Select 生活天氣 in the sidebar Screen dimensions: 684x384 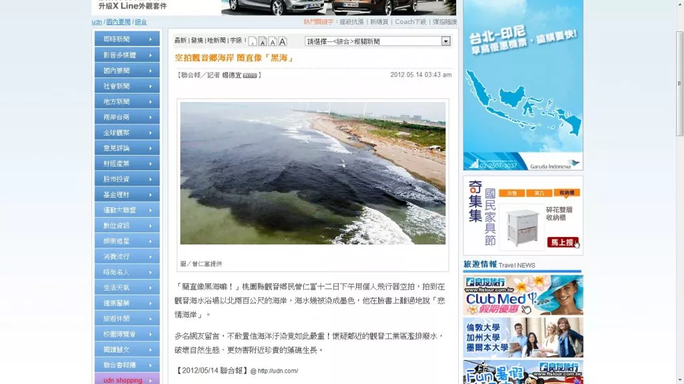coord(127,287)
